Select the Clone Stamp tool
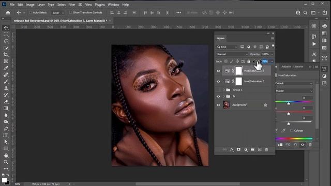Screen dimensions: 331x186 pos(6,88)
